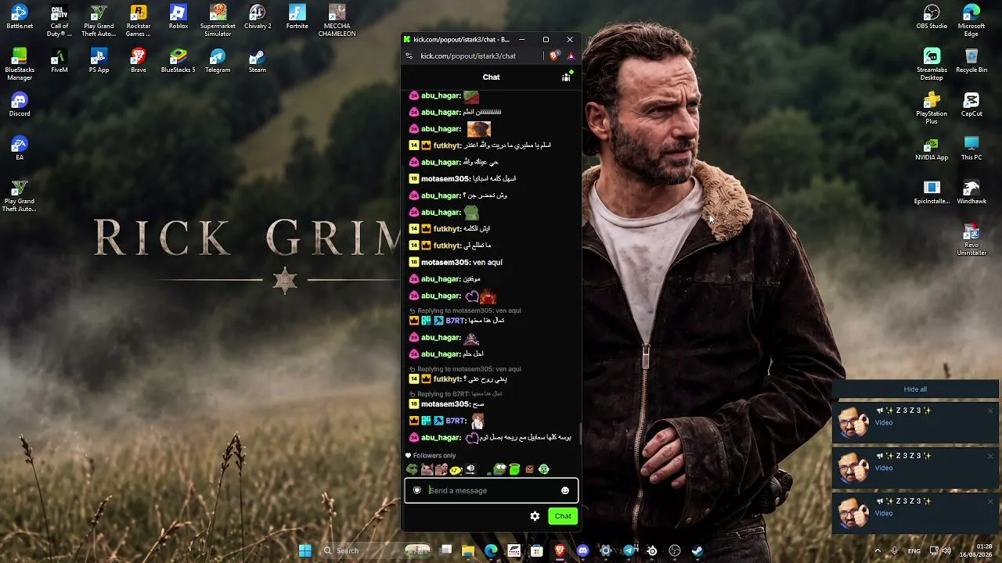Click the kick.com/popout/istark3/chat address bar
This screenshot has height=563, width=1002.
468,56
